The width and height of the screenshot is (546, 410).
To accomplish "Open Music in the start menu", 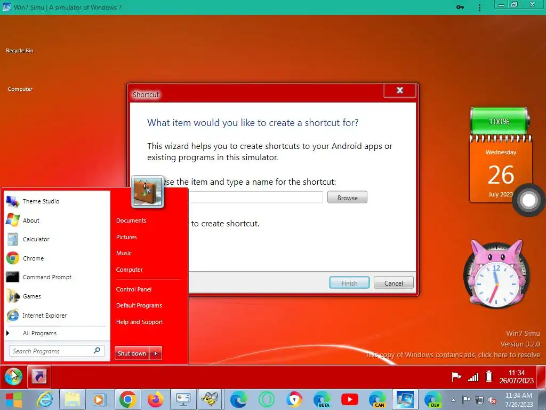I will 124,253.
